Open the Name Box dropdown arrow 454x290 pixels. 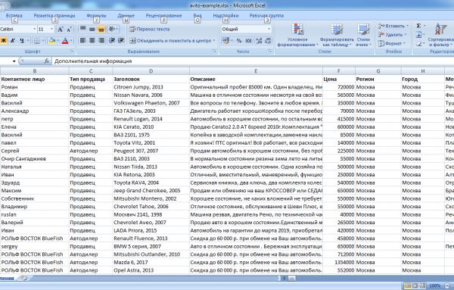(x=14, y=61)
